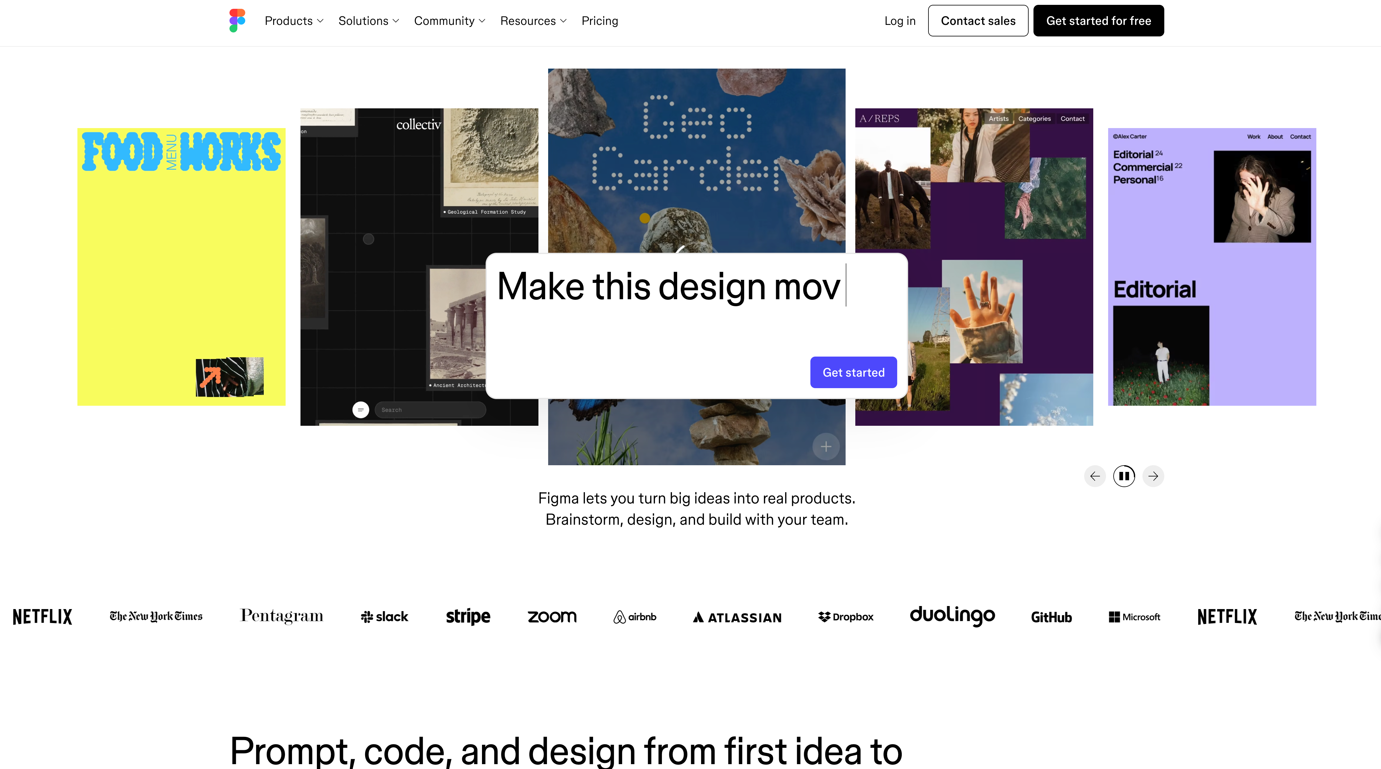
Task: Click the blue Get started button
Action: pos(853,372)
